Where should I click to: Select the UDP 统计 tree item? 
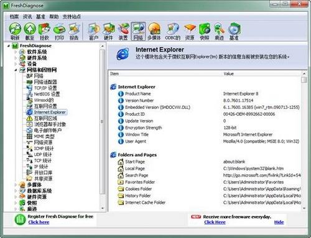(43, 155)
